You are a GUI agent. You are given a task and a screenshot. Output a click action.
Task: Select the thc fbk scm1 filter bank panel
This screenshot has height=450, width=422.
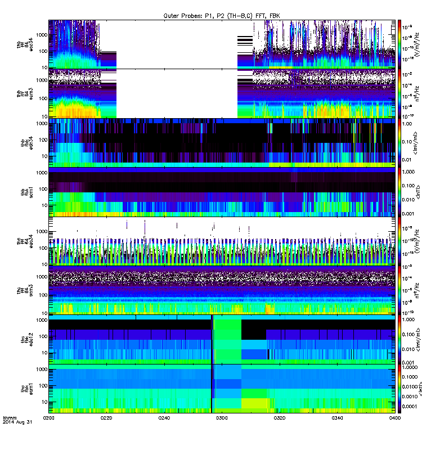(x=222, y=389)
